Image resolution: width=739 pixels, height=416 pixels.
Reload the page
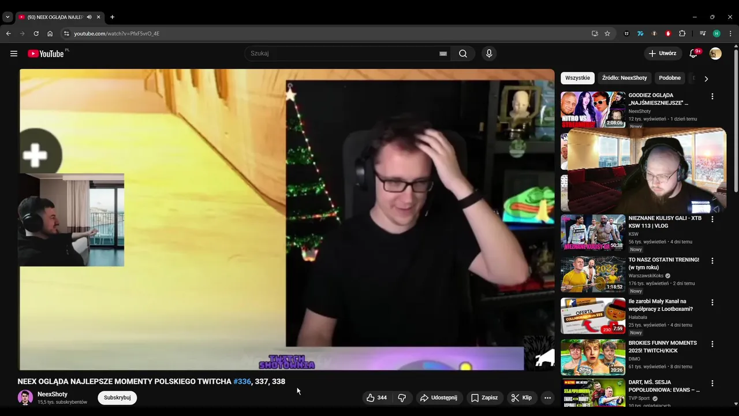pos(36,34)
